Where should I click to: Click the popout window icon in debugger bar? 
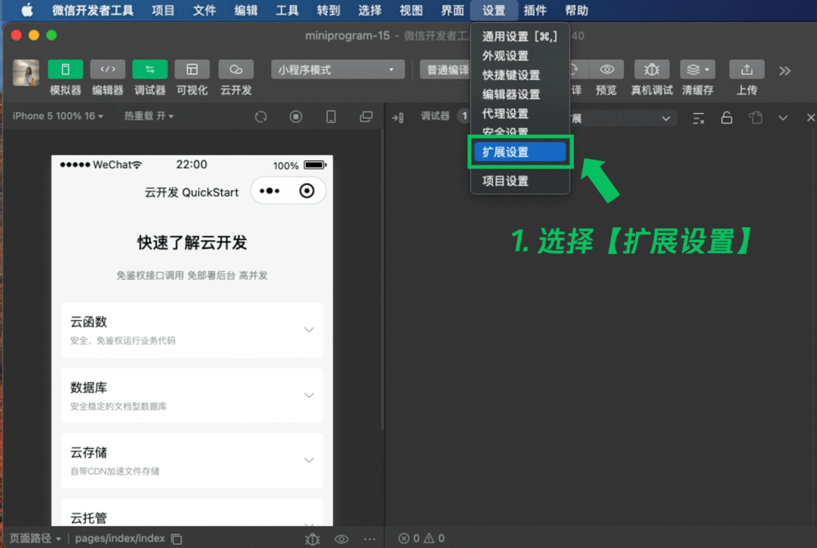[x=756, y=118]
